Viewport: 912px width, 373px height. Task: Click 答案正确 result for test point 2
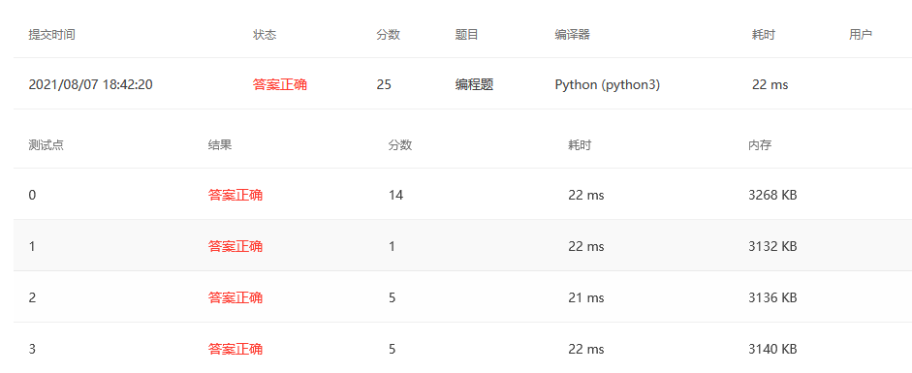(x=236, y=298)
